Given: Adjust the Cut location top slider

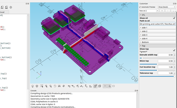Looking at the screenshot, I should point(158,70).
